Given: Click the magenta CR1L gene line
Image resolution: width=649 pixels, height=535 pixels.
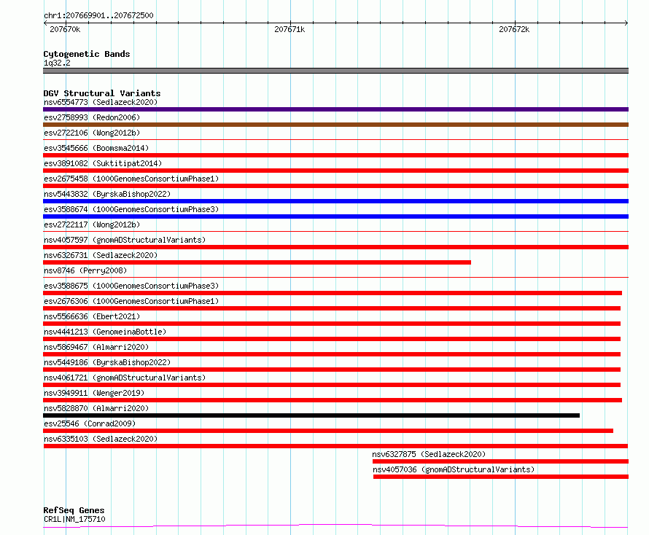Looking at the screenshot, I should click(335, 526).
